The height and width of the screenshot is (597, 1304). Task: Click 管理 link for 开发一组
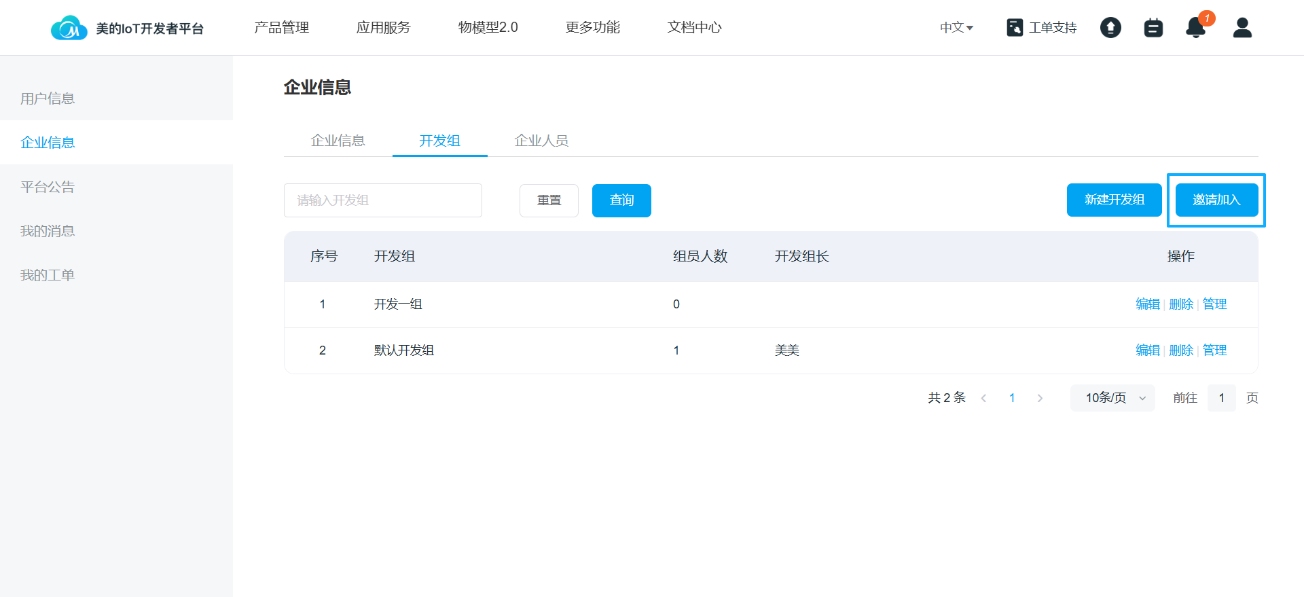tap(1214, 304)
